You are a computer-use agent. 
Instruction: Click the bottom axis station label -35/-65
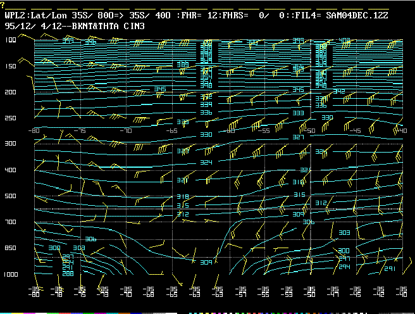click(172, 292)
